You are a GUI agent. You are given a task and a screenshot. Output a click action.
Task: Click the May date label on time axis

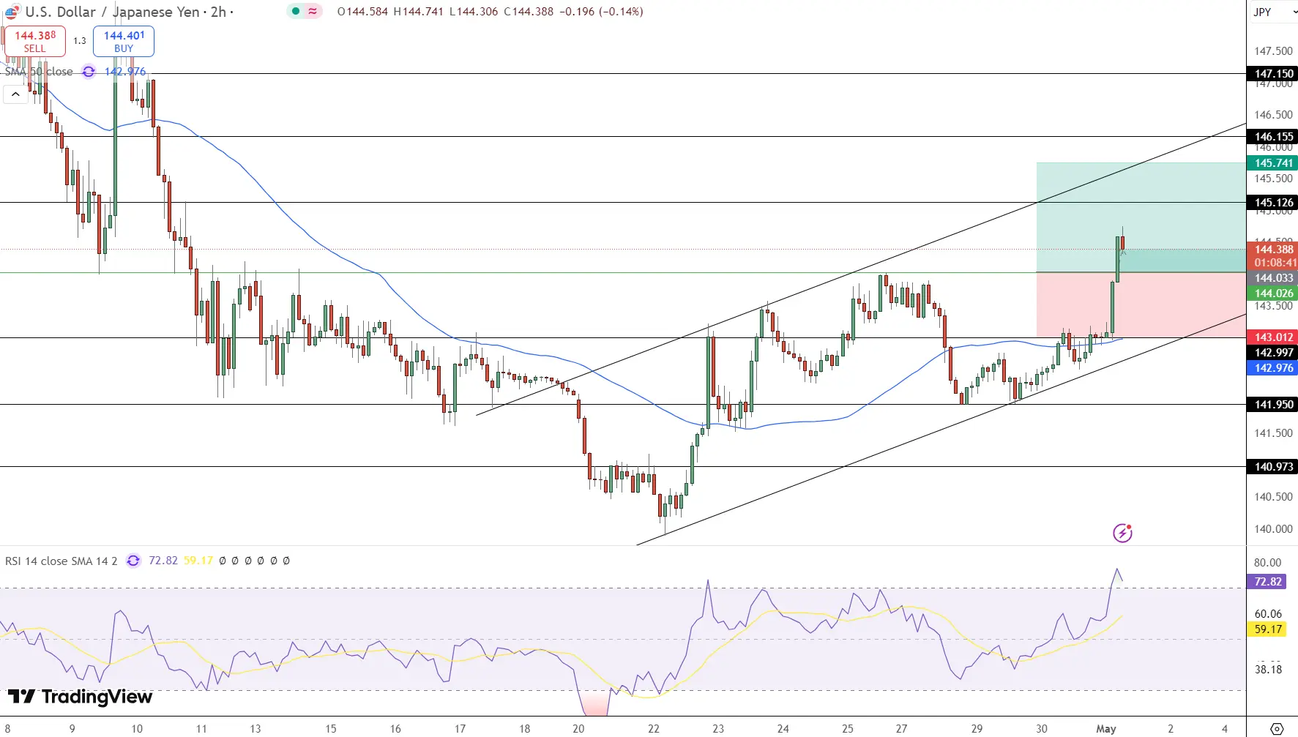(x=1106, y=729)
